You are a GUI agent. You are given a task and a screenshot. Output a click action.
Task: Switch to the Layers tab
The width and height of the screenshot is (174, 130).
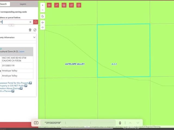pos(23,4)
